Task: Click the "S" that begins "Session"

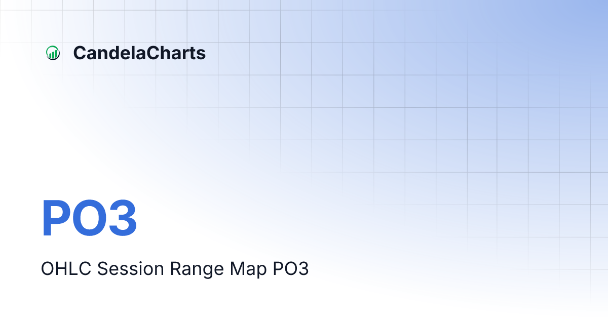Action: tap(102, 269)
